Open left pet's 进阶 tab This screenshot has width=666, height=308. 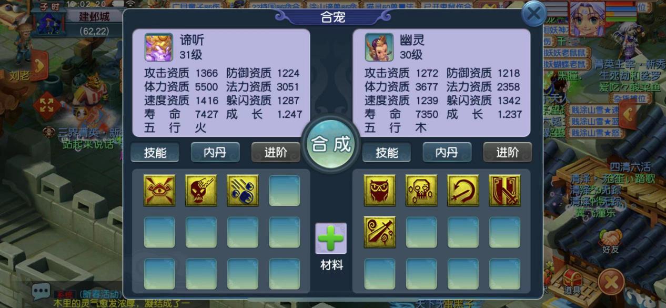click(276, 153)
